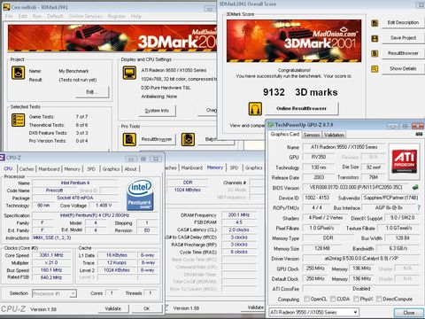Open the Mainboard tab in front CPU-Z
The width and height of the screenshot is (425, 319).
(x=49, y=169)
